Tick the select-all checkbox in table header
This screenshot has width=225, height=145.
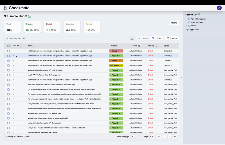[8, 46]
